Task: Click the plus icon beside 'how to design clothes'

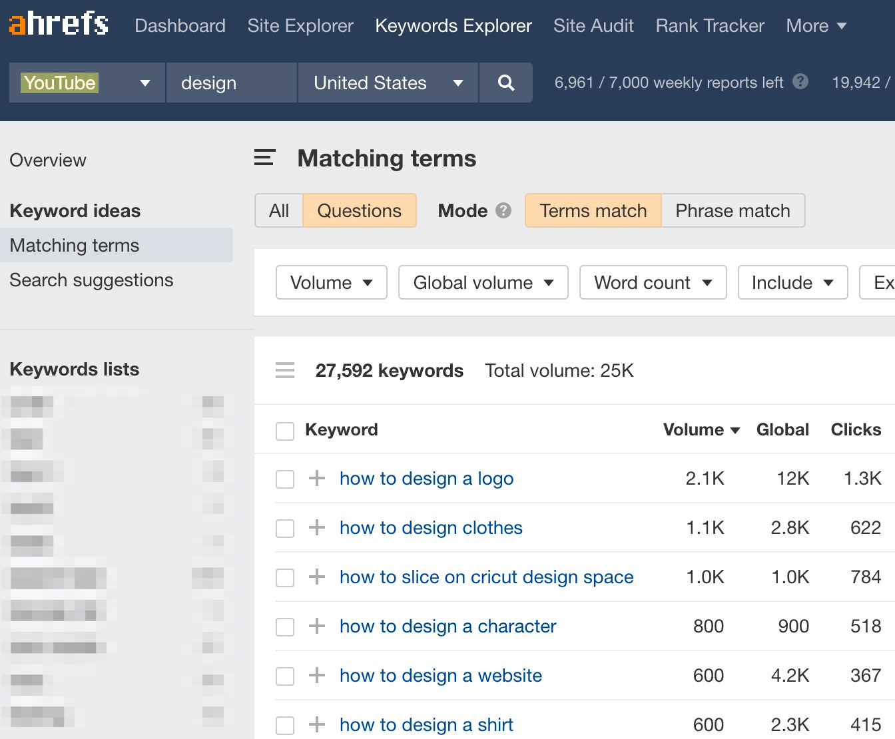Action: [316, 527]
